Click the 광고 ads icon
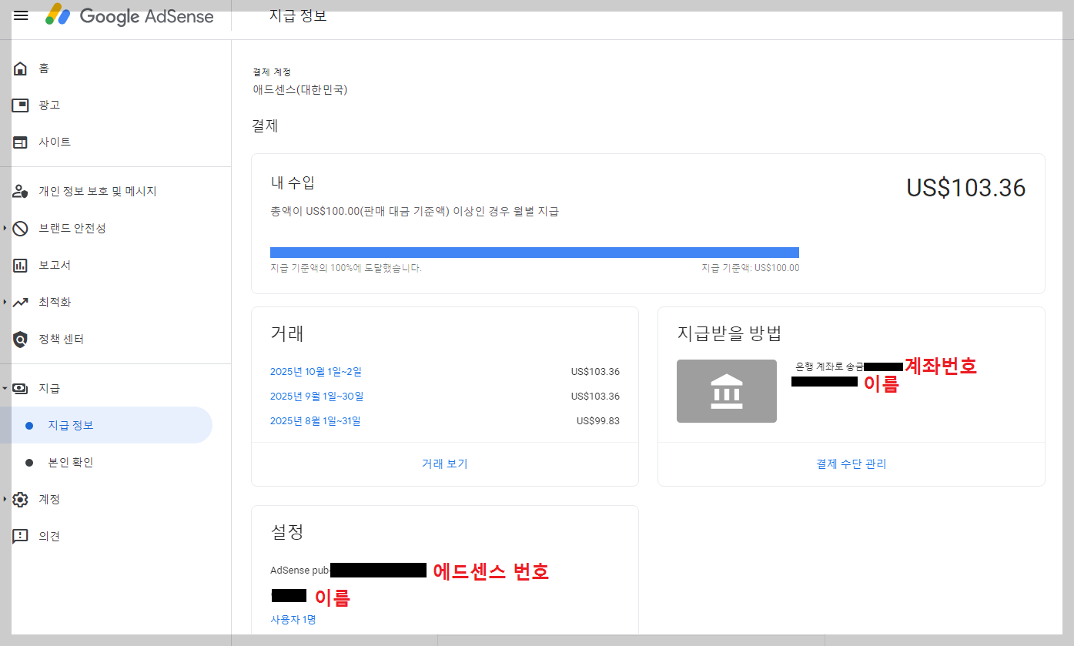The image size is (1074, 646). tap(21, 105)
